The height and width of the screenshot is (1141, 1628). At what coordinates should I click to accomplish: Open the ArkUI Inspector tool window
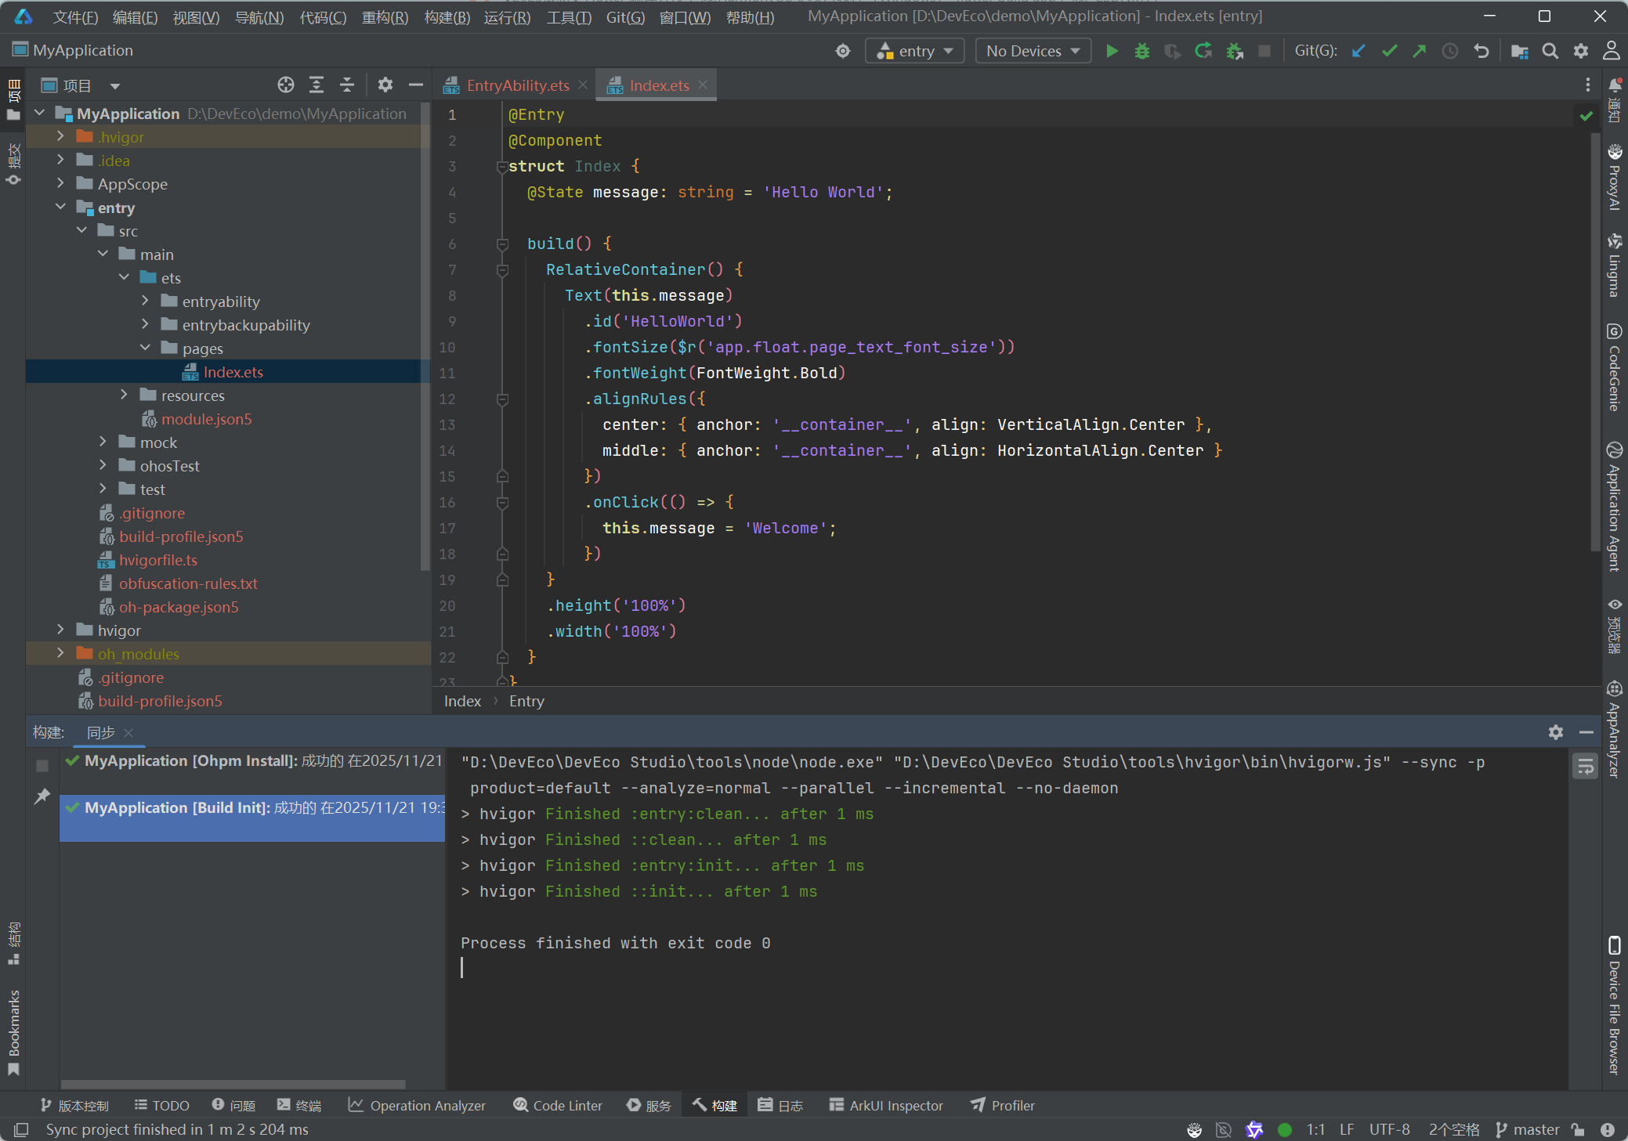[x=886, y=1105]
